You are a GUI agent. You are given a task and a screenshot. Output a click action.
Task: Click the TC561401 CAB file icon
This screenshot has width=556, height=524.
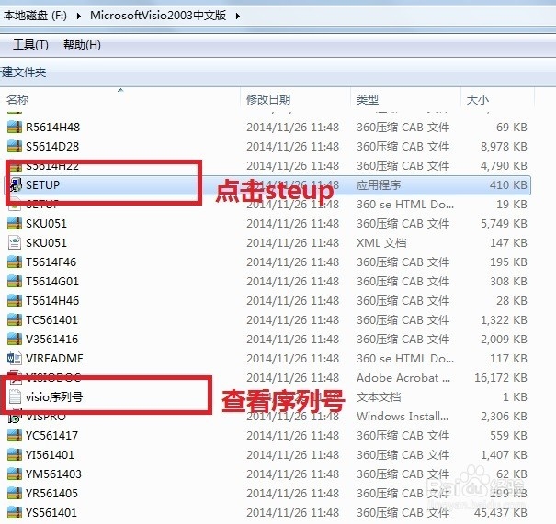[15, 319]
